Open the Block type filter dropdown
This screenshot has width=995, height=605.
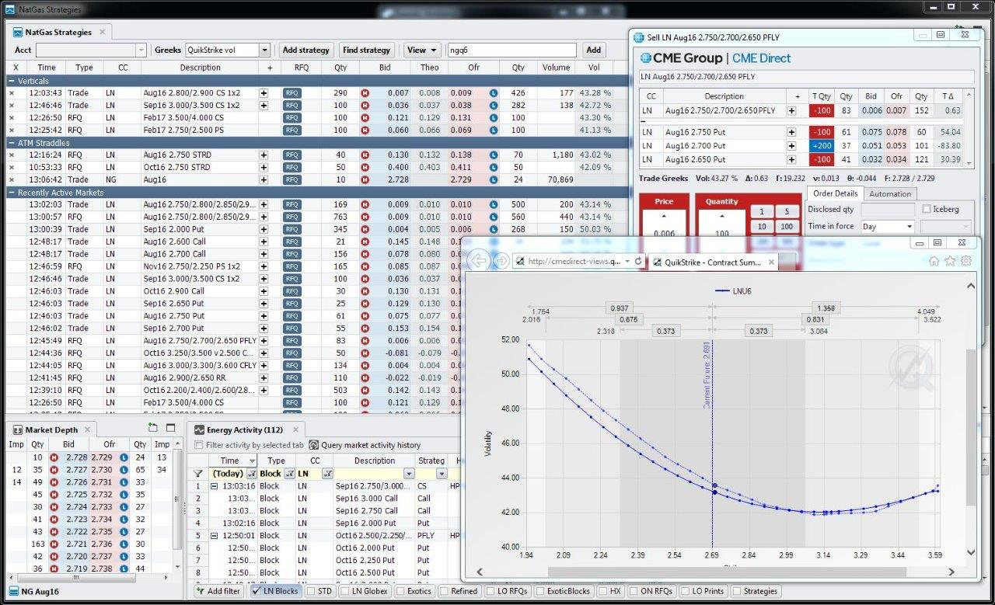tap(288, 473)
